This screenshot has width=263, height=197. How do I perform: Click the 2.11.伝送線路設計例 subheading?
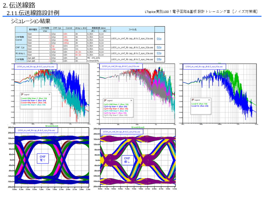point(33,13)
